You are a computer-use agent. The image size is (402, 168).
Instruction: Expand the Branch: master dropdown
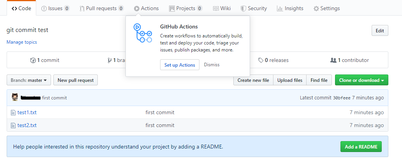tap(28, 80)
